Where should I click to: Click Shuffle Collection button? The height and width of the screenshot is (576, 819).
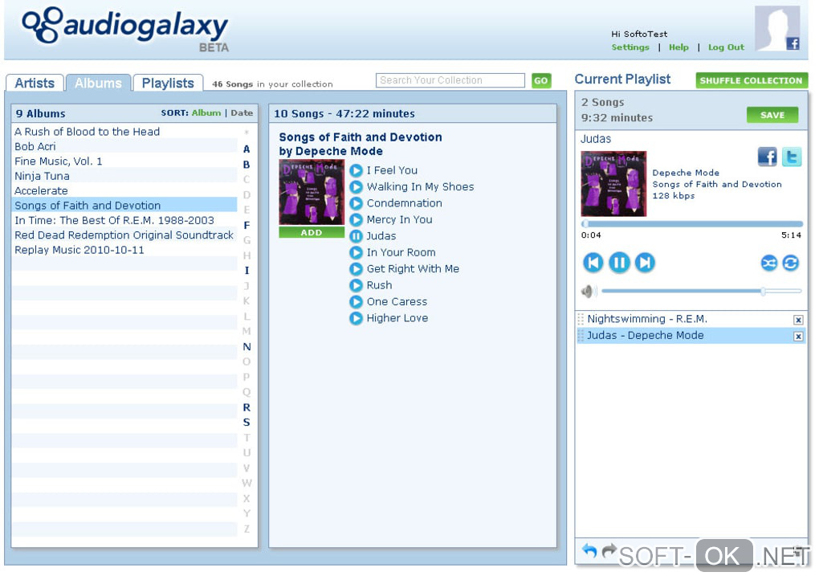click(x=751, y=80)
